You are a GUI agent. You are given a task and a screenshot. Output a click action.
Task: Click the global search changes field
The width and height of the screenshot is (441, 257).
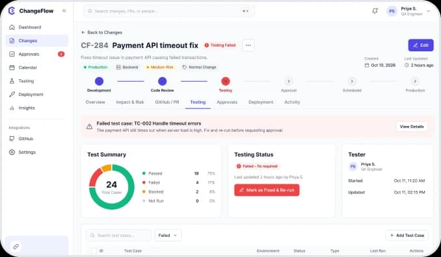click(169, 11)
